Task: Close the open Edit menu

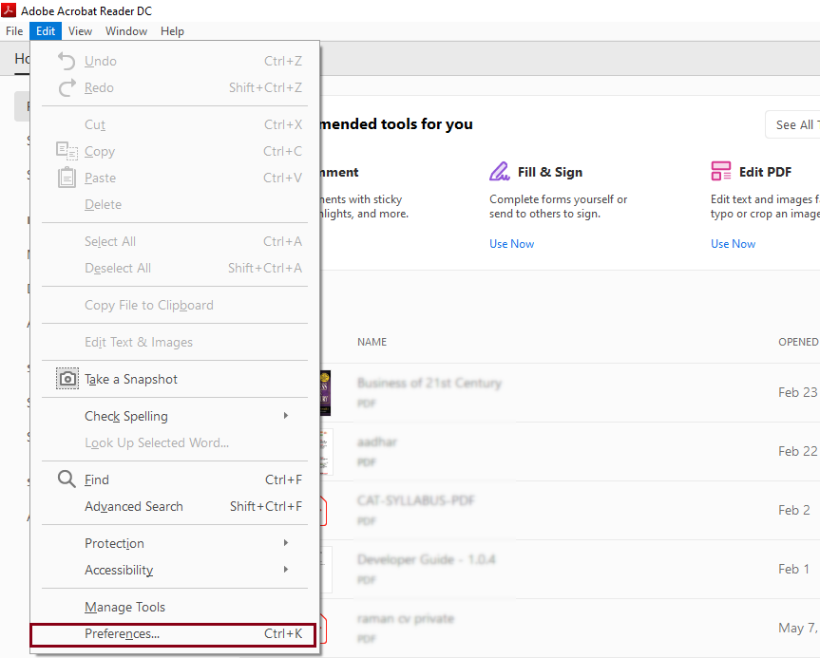Action: point(46,30)
